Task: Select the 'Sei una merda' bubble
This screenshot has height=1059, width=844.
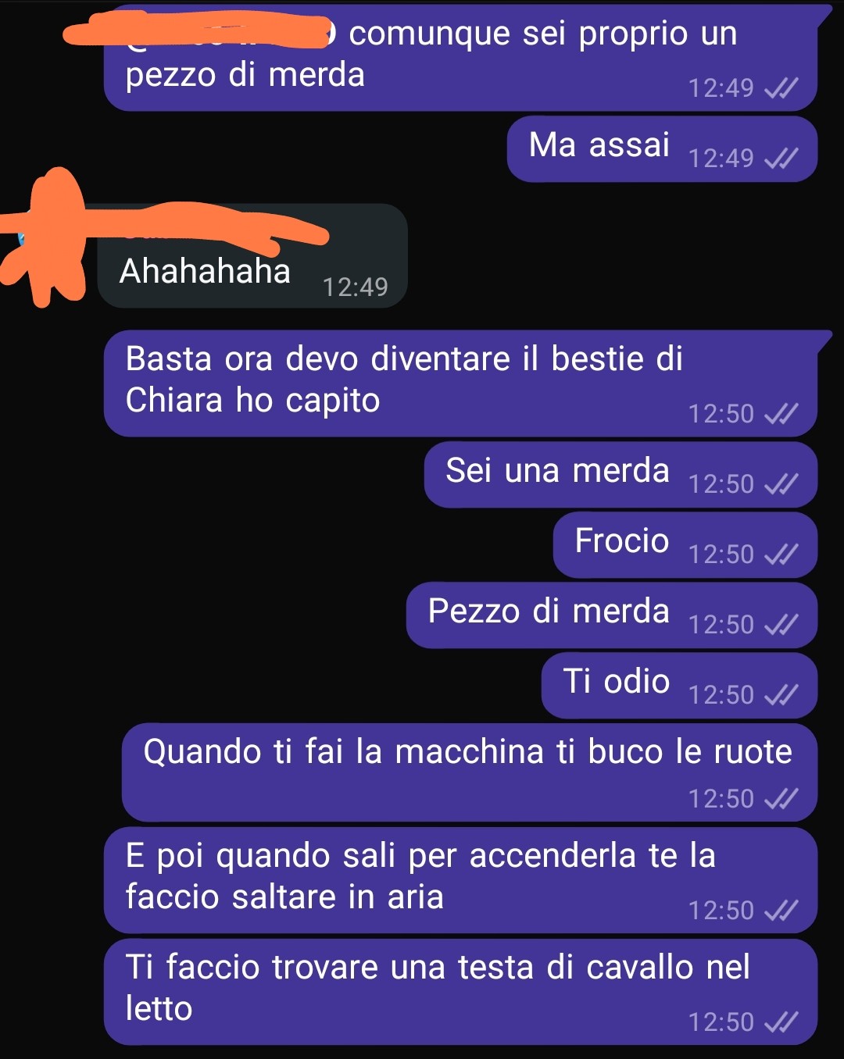Action: tap(620, 475)
